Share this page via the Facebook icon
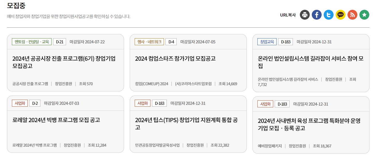Image resolution: width=376 pixels, height=158 pixels. click(x=316, y=15)
